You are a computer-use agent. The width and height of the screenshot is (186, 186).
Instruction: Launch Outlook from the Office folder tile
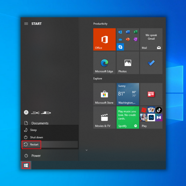pos(120,32)
